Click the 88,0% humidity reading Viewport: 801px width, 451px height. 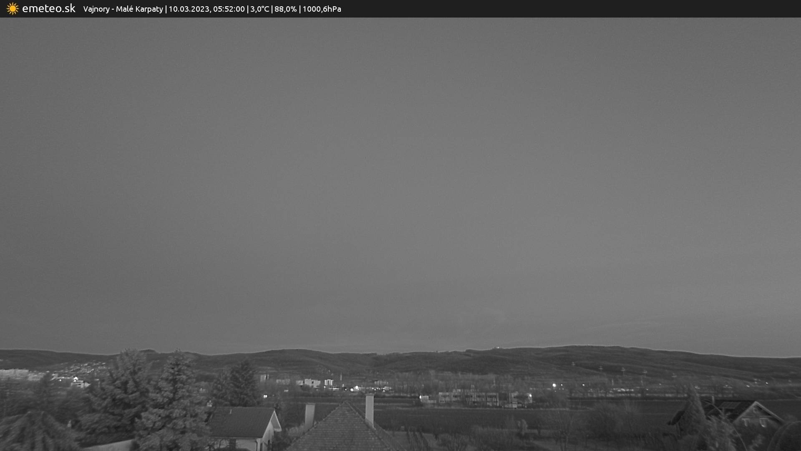point(285,9)
